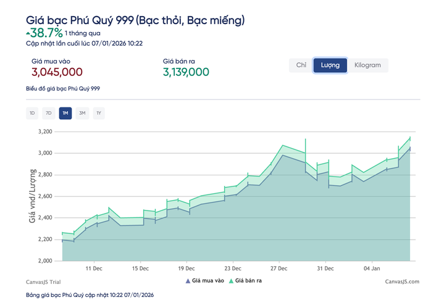Viewport: 431px width, 305px height.
Task: Switch chart to 1Y range
Action: pos(99,113)
